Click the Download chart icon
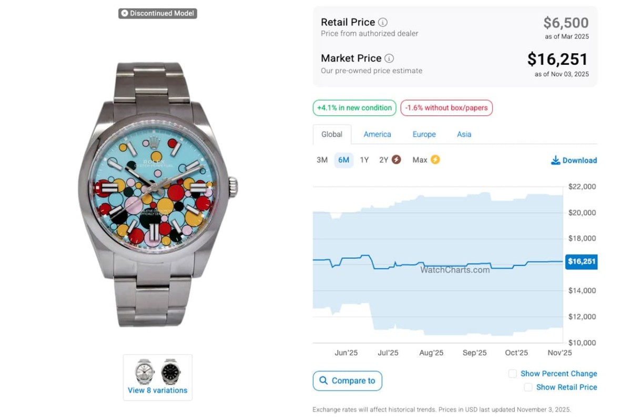Screen dimensions: 631x418 (x=555, y=160)
